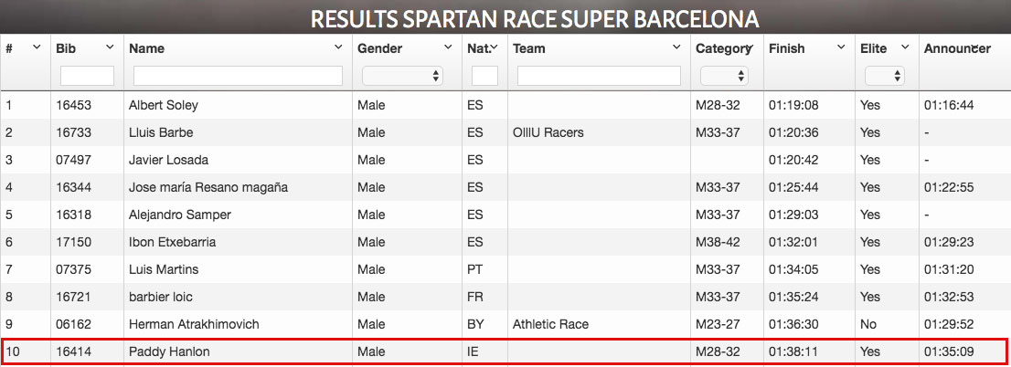This screenshot has height=367, width=1011.
Task: Click the Nat. filter input box
Action: pos(484,76)
